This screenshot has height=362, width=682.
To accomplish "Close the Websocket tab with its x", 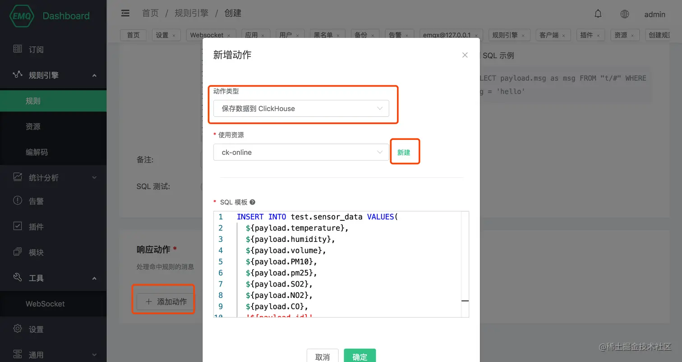I will pyautogui.click(x=229, y=35).
